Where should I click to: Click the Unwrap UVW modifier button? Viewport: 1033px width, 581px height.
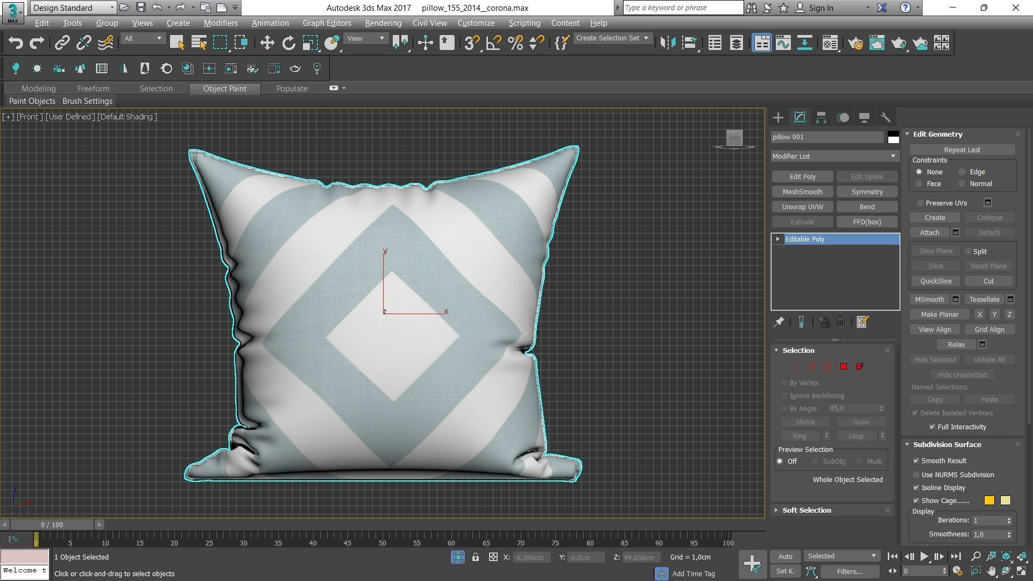click(802, 207)
